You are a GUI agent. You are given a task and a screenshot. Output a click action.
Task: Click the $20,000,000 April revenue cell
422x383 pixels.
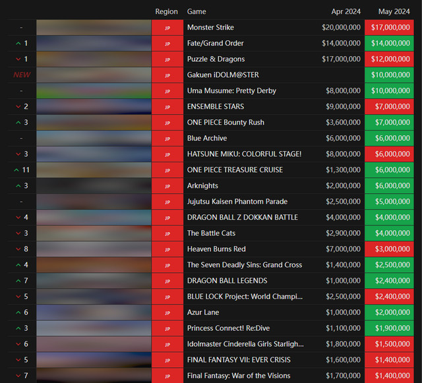tap(341, 28)
